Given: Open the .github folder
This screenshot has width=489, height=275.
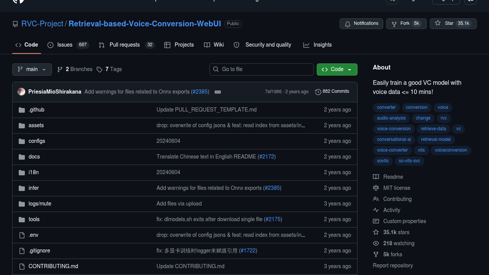Looking at the screenshot, I should pos(36,110).
